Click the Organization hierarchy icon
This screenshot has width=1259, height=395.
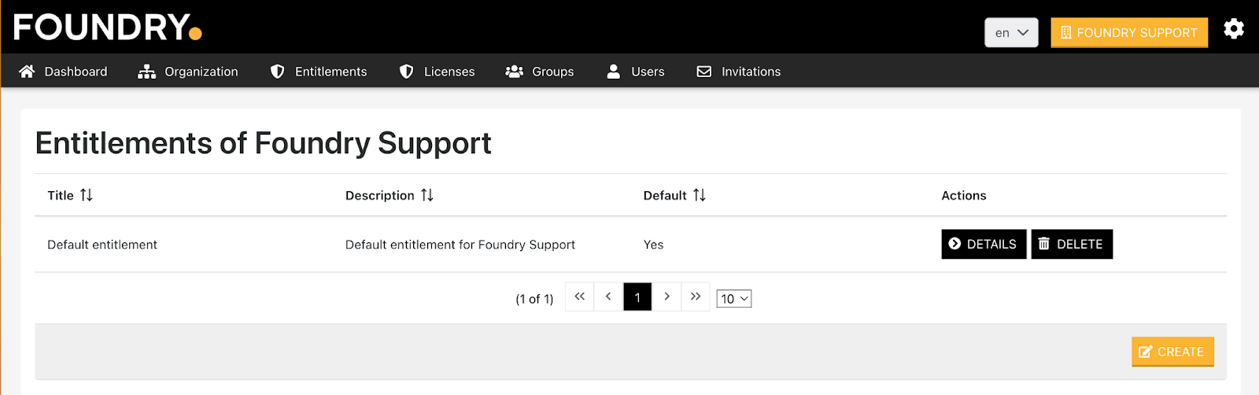click(x=146, y=72)
